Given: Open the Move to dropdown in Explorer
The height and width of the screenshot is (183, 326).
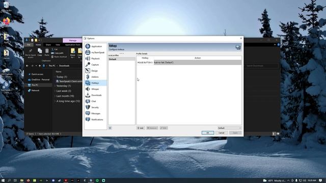Looking at the screenshot, I should (x=72, y=53).
